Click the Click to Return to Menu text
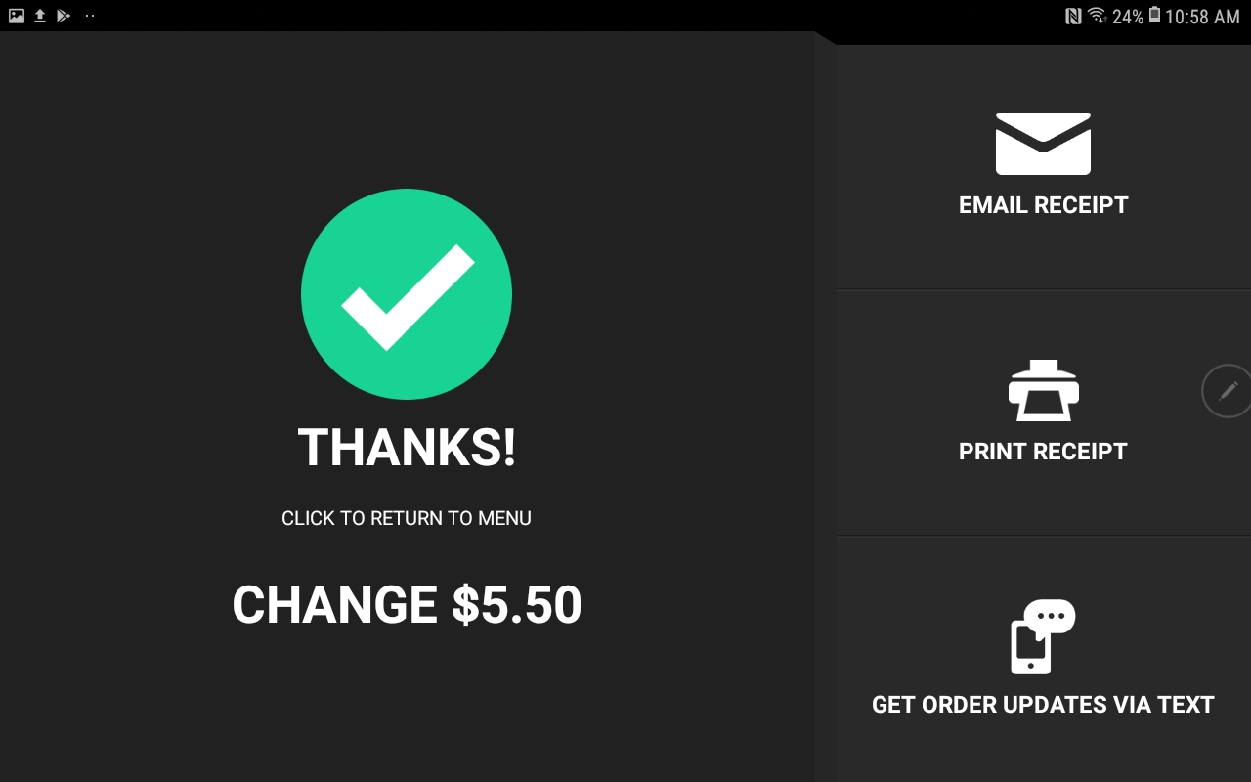Viewport: 1251px width, 782px height. click(407, 518)
